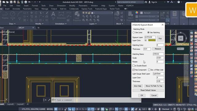Image resolution: width=197 pixels, height=111 pixels.
Task: Click Cancel in the Gypsum Board dialog
Action: [154, 95]
